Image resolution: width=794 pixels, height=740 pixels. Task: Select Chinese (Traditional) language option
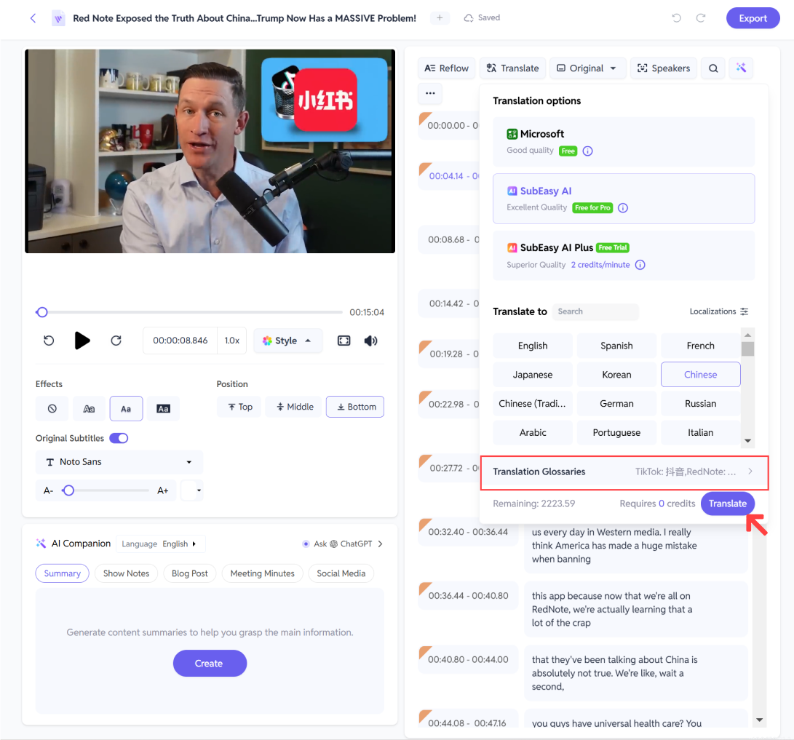[x=533, y=403]
